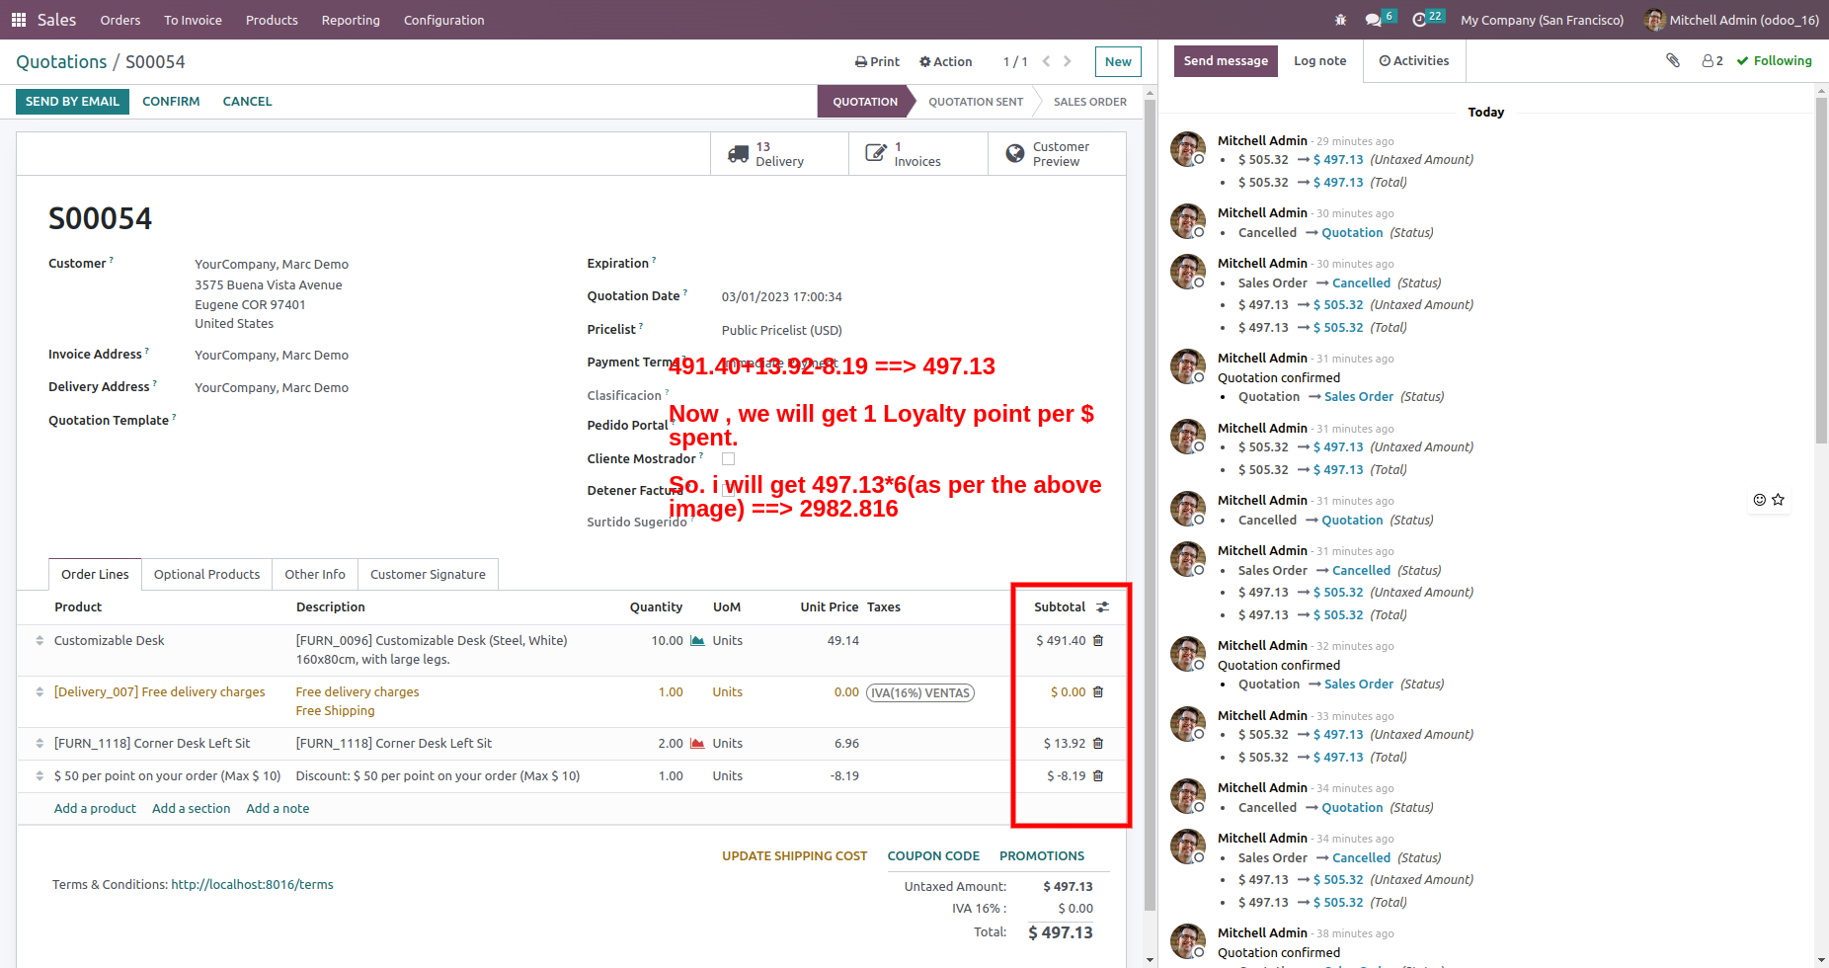Open the apps grid icon next to Sales
Screen dimensions: 1829x968
pos(18,20)
